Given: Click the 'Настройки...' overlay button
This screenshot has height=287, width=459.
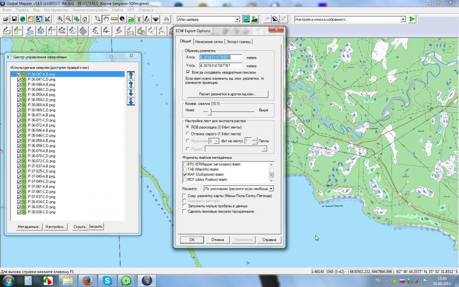Looking at the screenshot, I should tap(56, 227).
